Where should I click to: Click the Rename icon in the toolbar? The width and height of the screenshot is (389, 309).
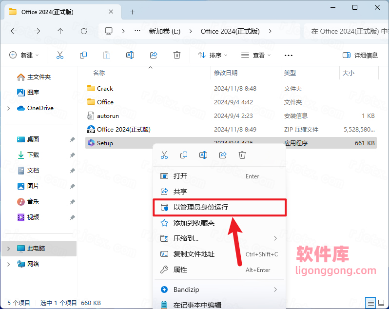tap(130, 55)
